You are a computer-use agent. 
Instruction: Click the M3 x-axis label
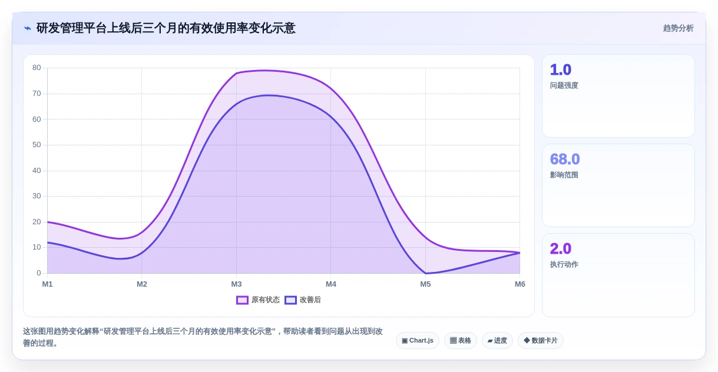coord(236,284)
